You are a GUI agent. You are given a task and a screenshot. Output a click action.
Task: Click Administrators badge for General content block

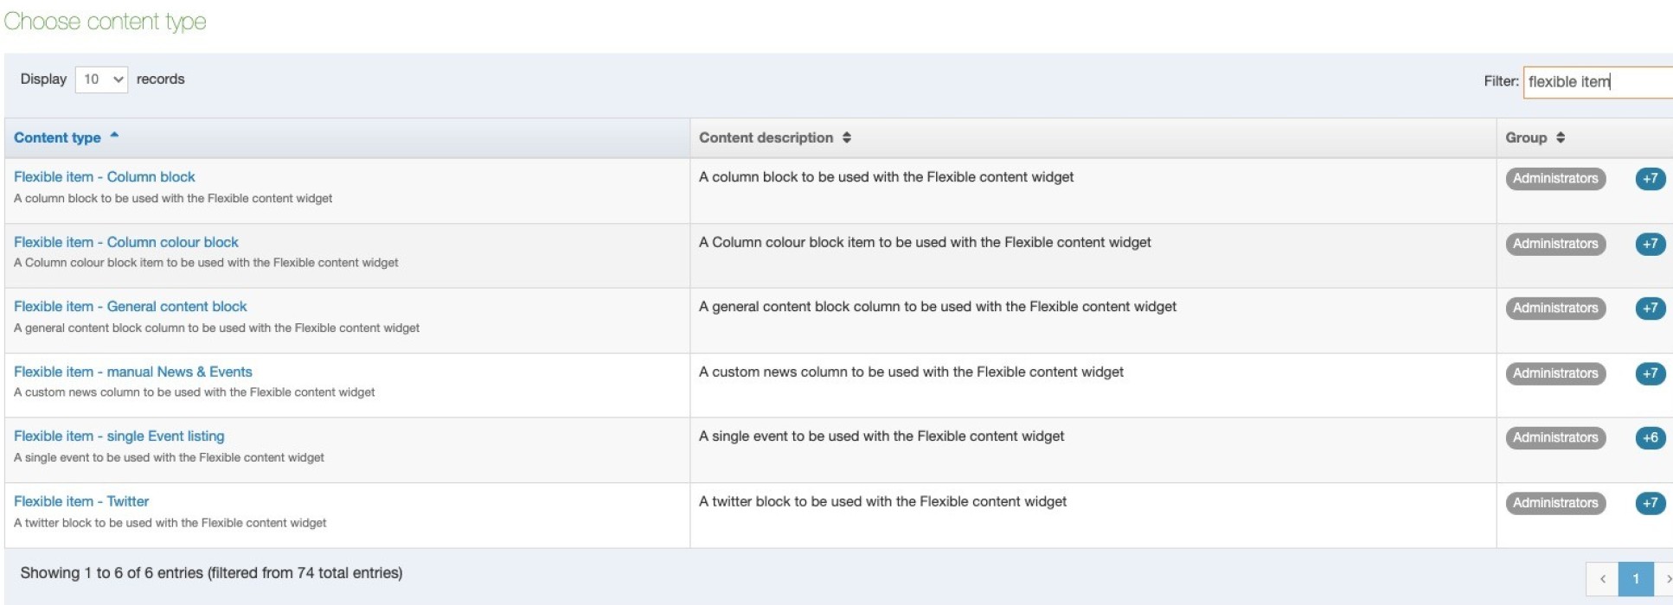(1554, 309)
